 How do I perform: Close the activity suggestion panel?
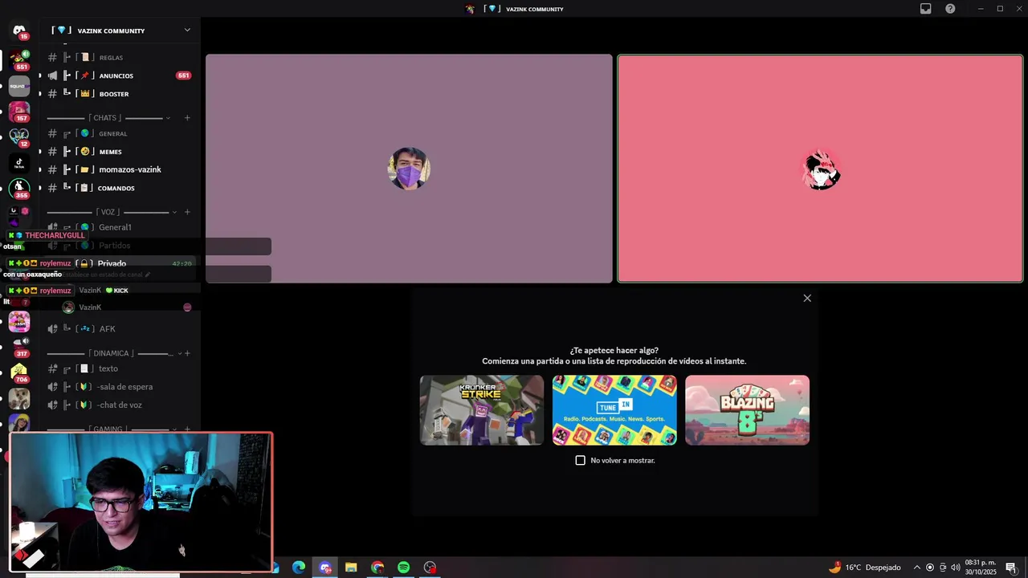point(807,298)
